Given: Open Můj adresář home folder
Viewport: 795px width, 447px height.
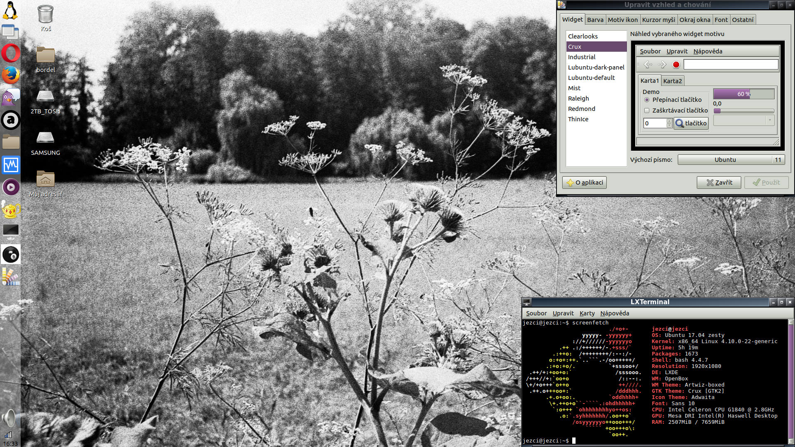Looking at the screenshot, I should click(46, 184).
